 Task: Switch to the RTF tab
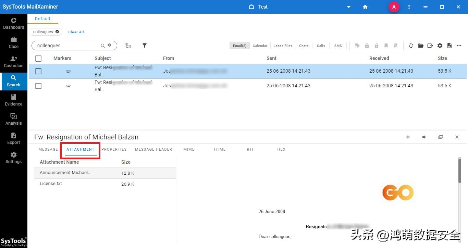point(250,149)
